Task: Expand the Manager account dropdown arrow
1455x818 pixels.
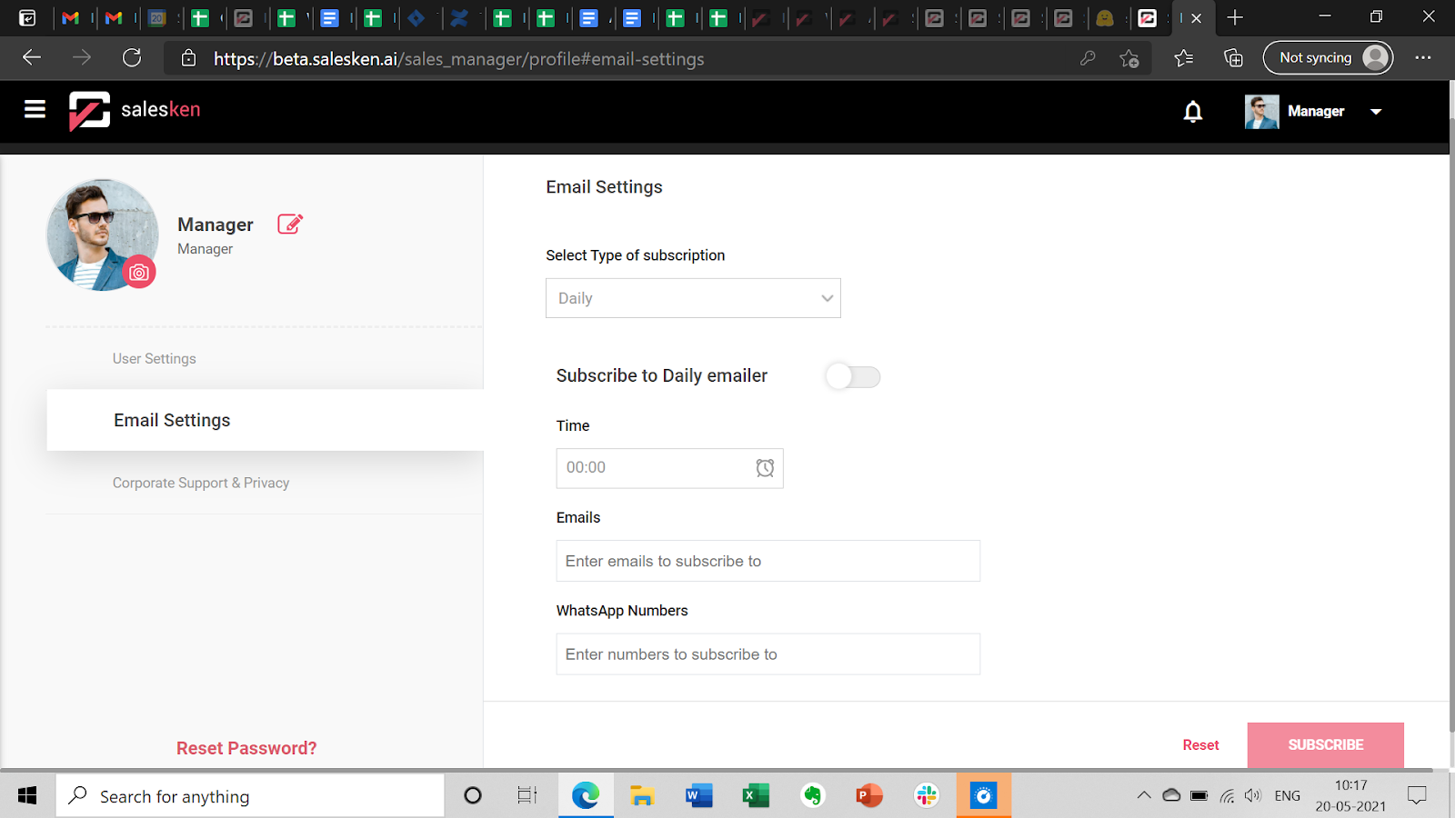Action: pyautogui.click(x=1376, y=112)
